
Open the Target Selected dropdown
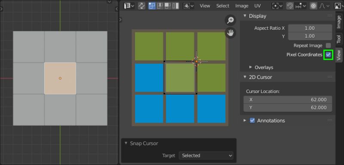click(x=206, y=156)
